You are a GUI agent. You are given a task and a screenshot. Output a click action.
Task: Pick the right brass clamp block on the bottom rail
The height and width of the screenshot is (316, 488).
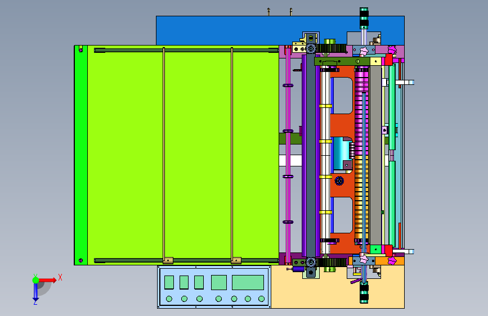click(236, 260)
